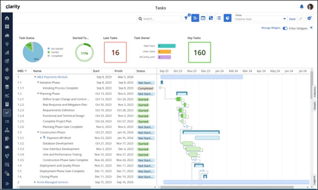This screenshot has height=190, width=318.
Task: Turn off the Filter Widgets toggle
Action: [x=285, y=28]
